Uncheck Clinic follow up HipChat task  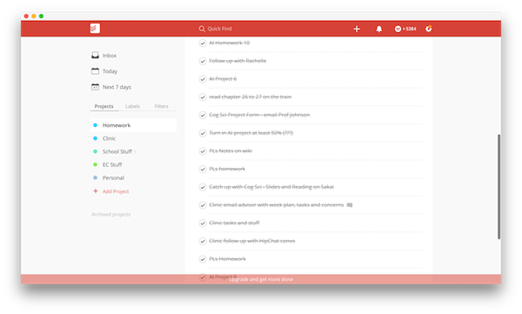(203, 241)
